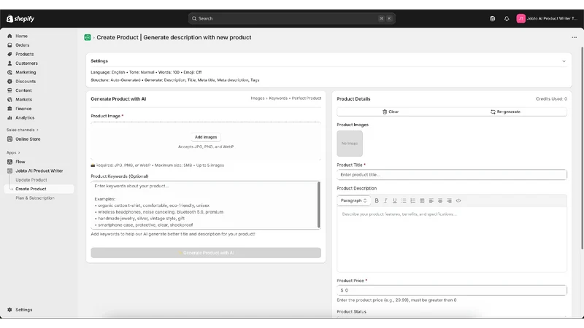Click the Clear button
Screen dimensions: 584x328
click(x=391, y=112)
